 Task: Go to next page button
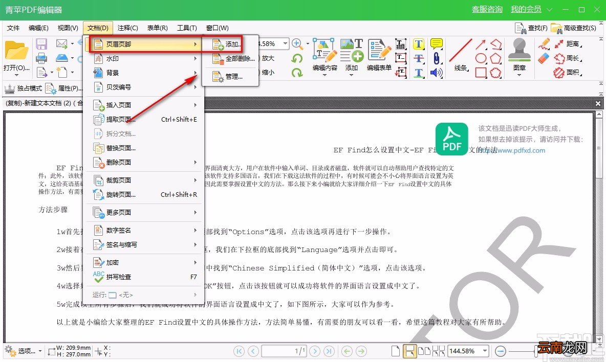coord(315,351)
